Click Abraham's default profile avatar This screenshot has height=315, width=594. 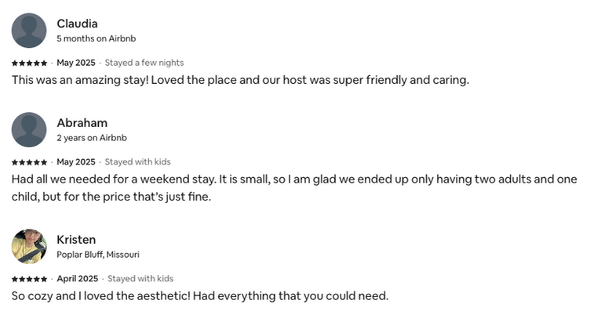pos(29,129)
